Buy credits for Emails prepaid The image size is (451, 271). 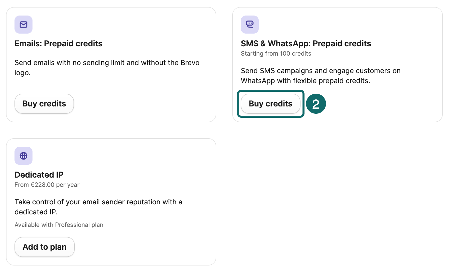point(44,104)
